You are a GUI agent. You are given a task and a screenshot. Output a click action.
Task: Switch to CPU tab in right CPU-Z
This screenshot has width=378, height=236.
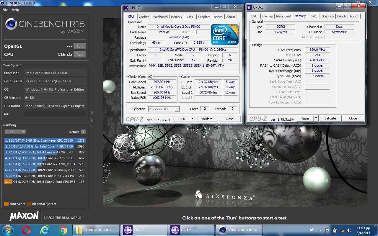pos(255,16)
